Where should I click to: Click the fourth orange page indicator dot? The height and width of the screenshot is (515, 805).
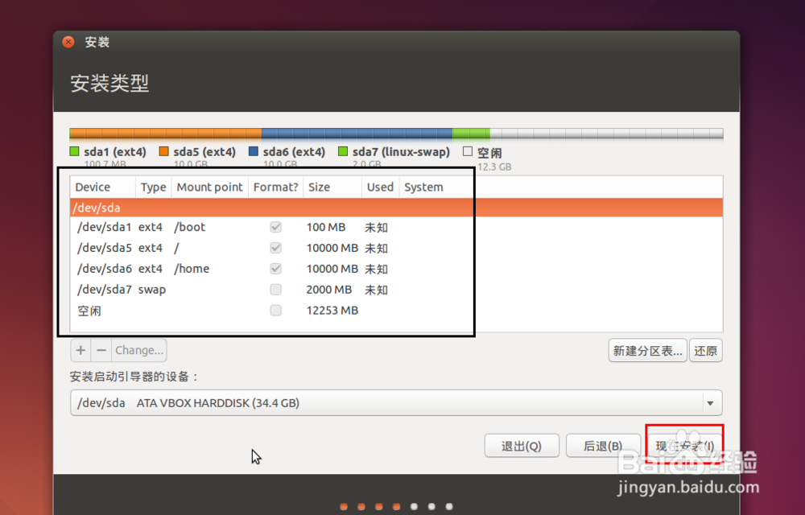(x=396, y=507)
